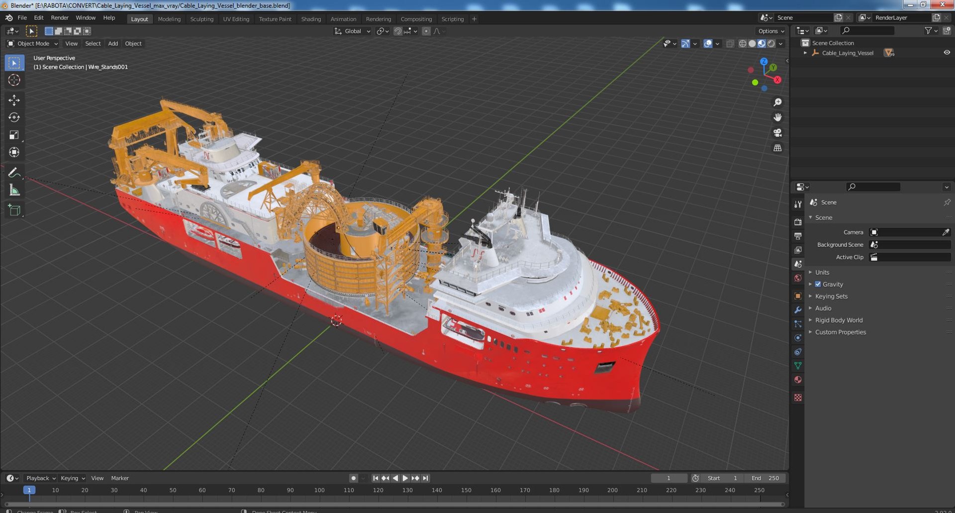Select the Move tool
Image resolution: width=955 pixels, height=513 pixels.
(x=14, y=100)
